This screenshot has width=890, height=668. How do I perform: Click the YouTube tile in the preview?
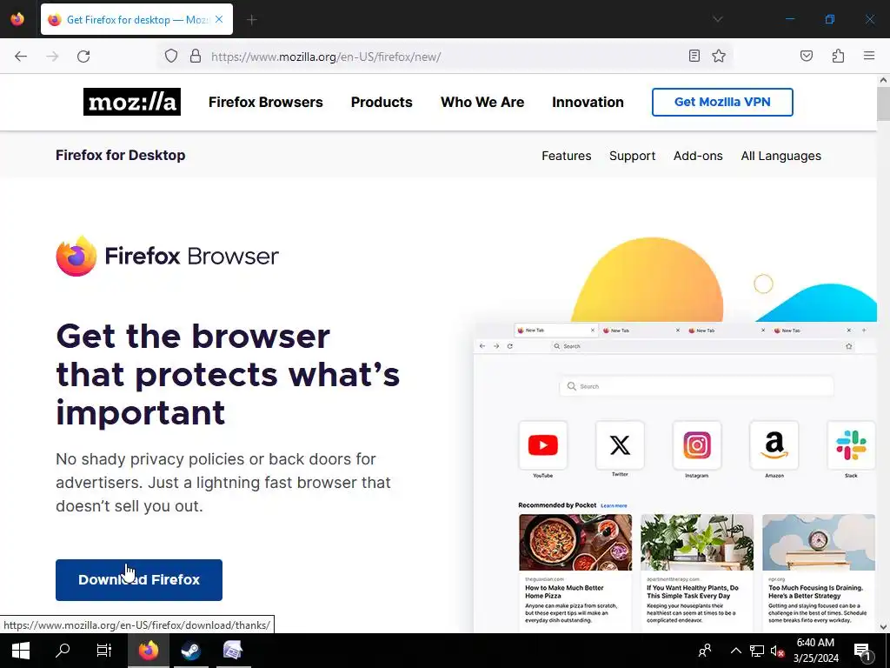(x=542, y=445)
